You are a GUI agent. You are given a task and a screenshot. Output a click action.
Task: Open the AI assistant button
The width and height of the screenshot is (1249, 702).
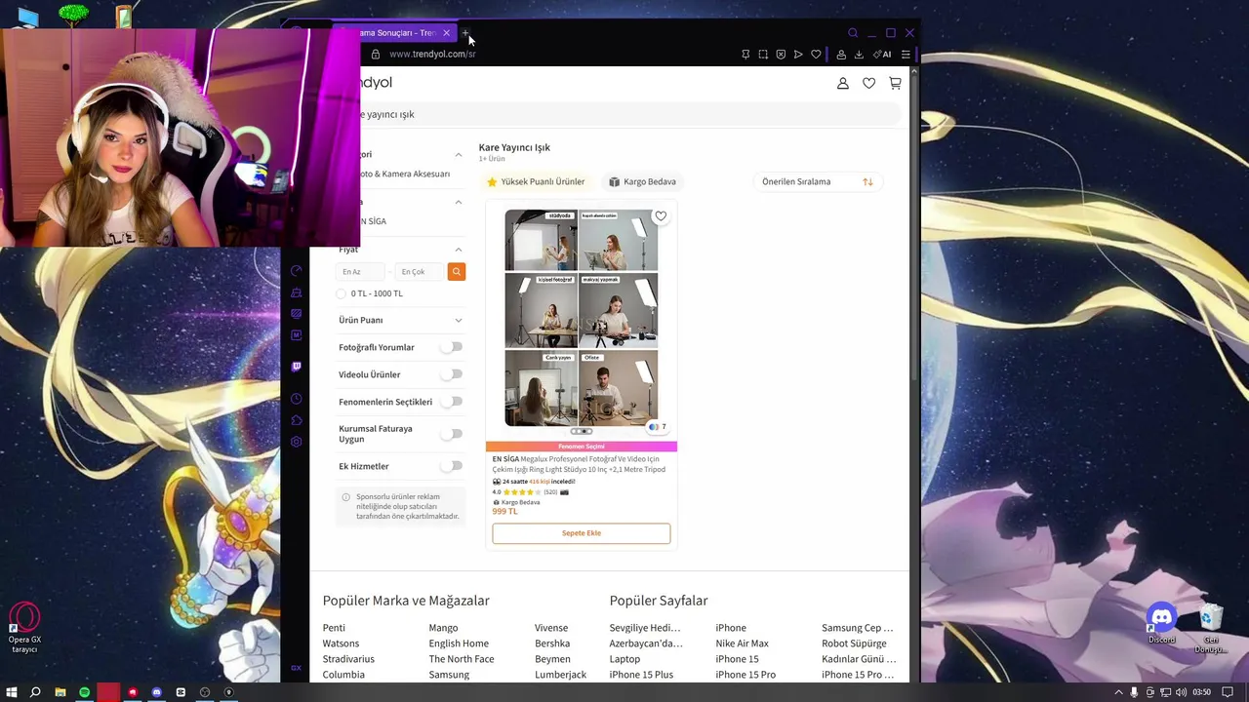(882, 55)
